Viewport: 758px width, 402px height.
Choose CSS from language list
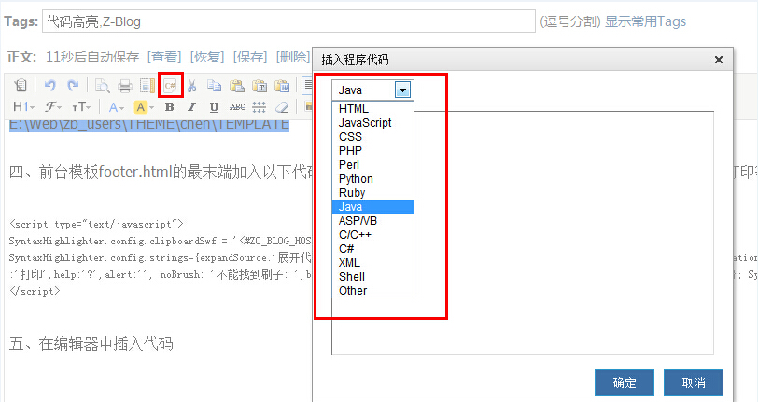coord(372,137)
